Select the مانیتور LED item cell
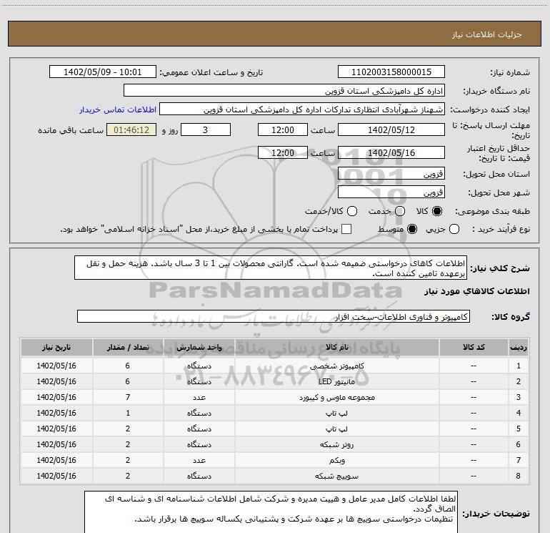550x533 pixels. coord(336,381)
